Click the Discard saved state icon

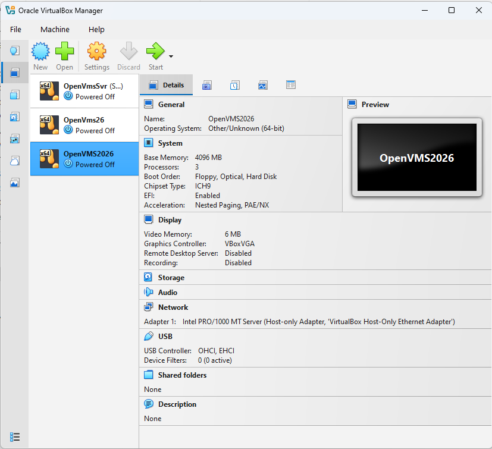click(x=129, y=51)
